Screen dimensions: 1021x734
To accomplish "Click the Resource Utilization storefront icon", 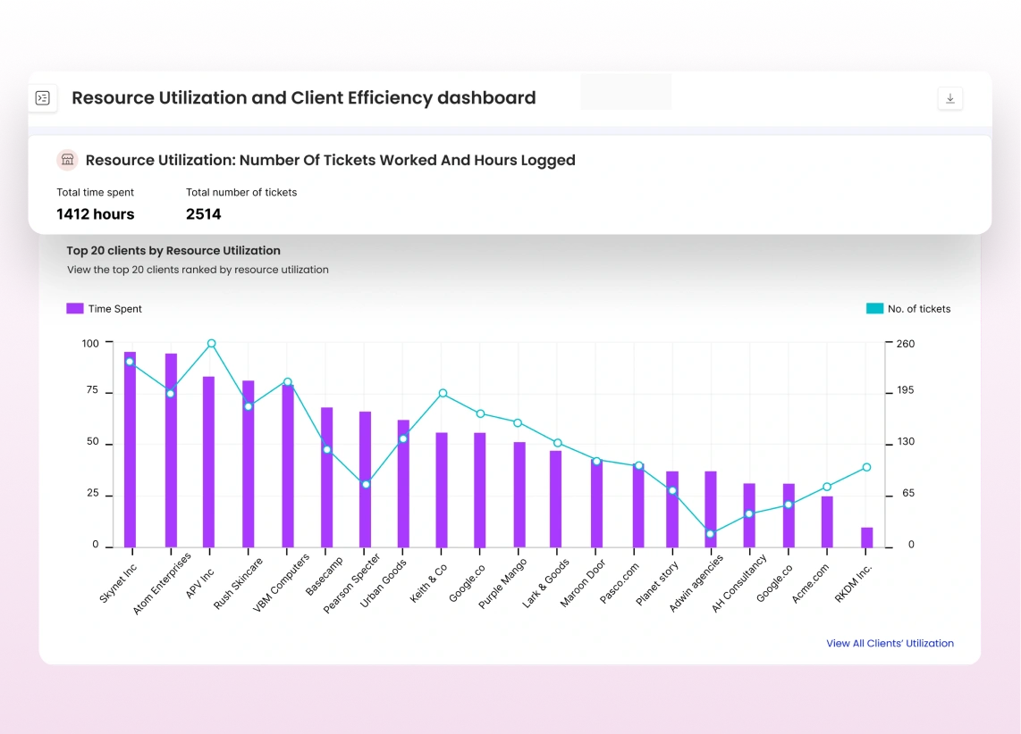I will pos(67,160).
